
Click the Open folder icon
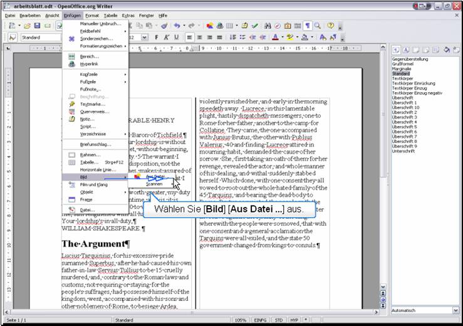point(28,26)
